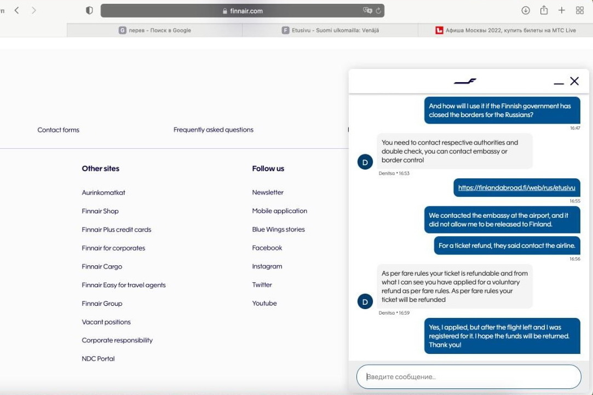Click the 'Yes, I applied' message bubble
The width and height of the screenshot is (593, 395).
(502, 336)
